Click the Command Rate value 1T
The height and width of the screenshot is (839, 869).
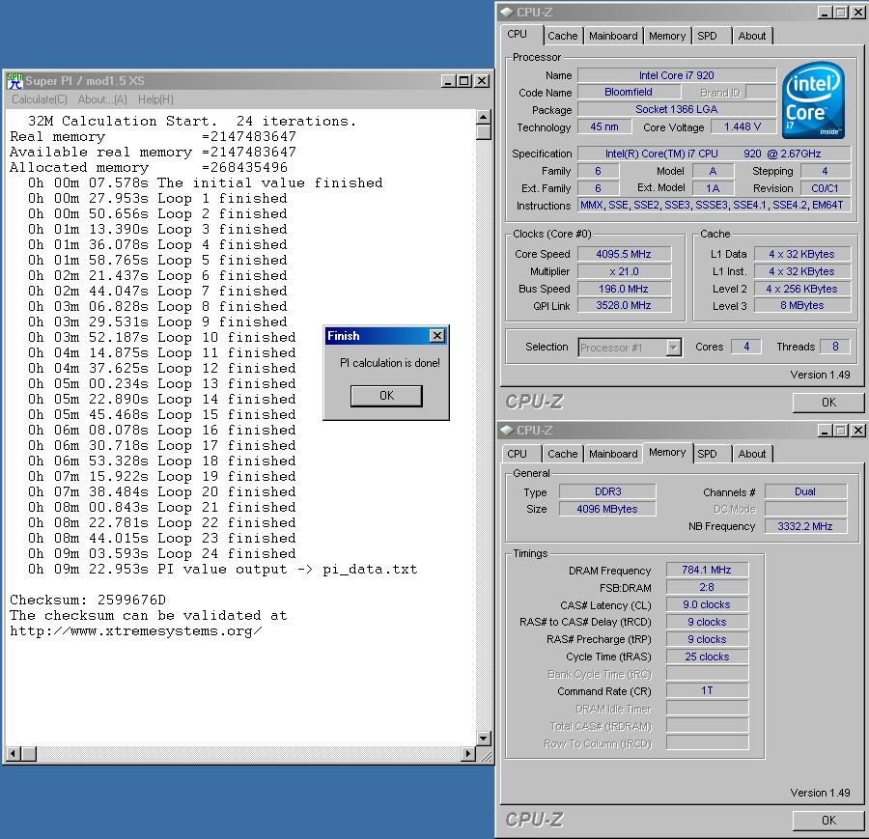[707, 690]
